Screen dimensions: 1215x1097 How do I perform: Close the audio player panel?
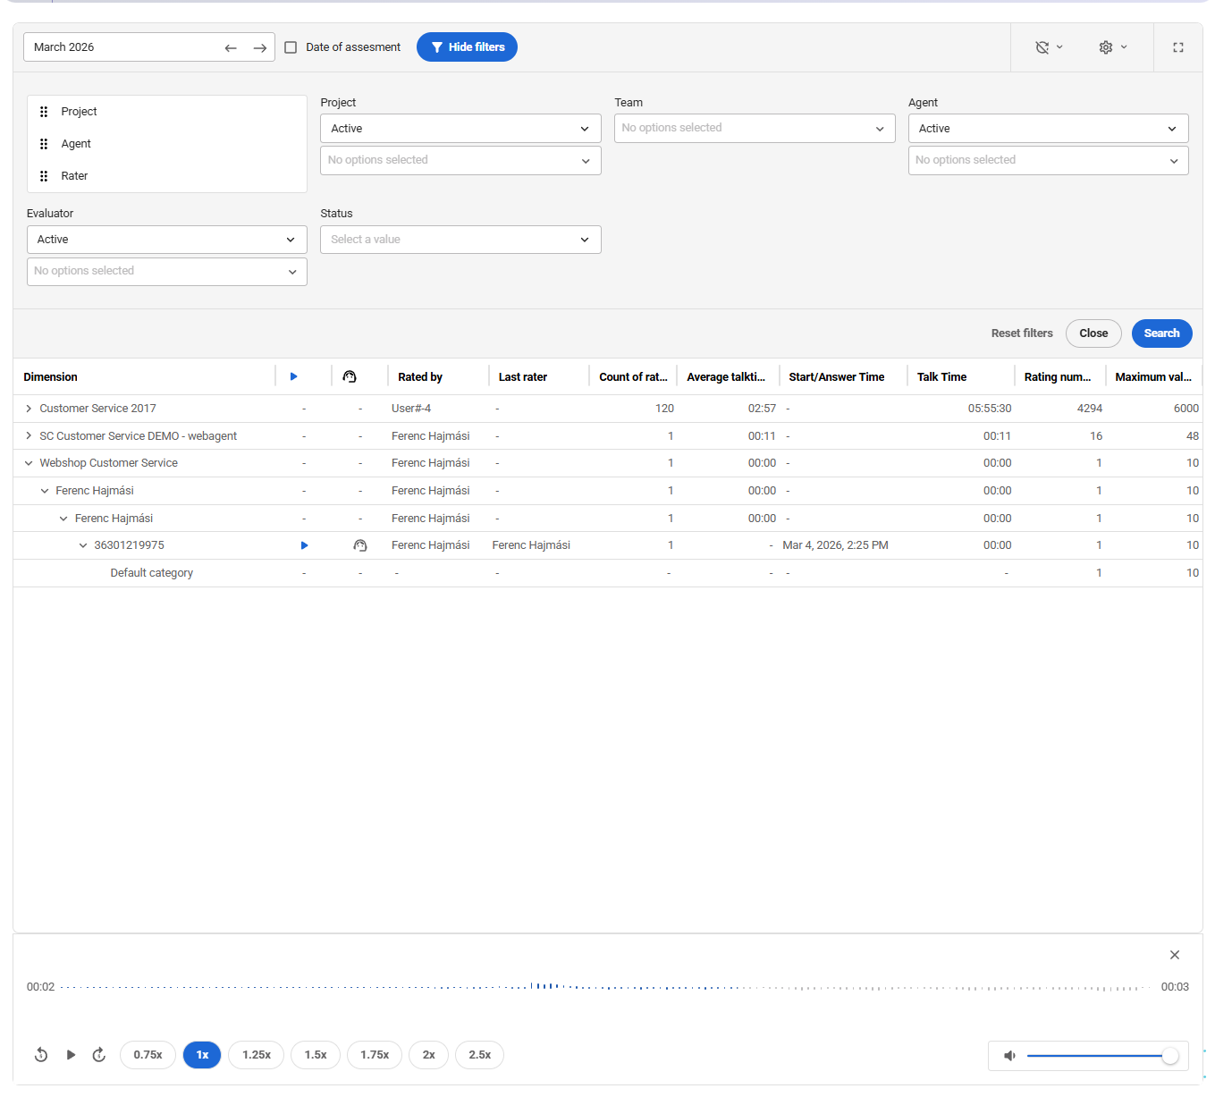click(x=1174, y=955)
